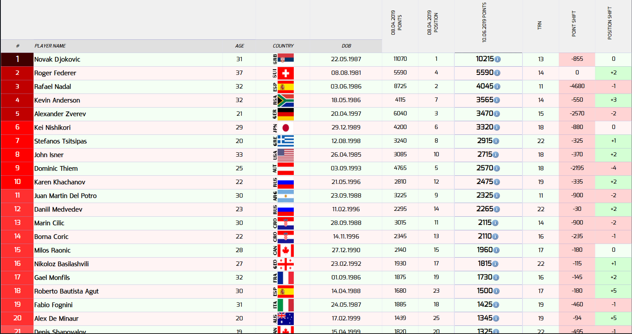Click info icon next to Djokovic's 10215 points
The height and width of the screenshot is (334, 632).
(x=498, y=59)
